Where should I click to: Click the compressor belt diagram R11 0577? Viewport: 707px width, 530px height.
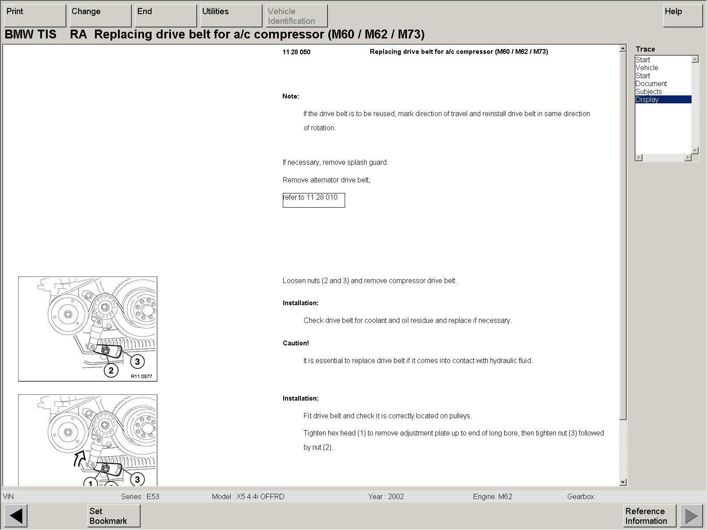[x=87, y=329]
